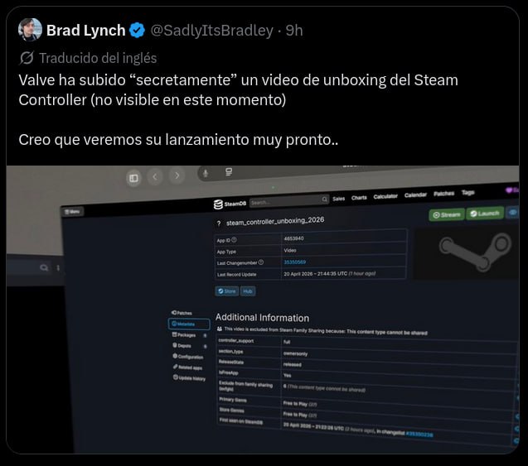
Task: Click the green Launch button
Action: point(485,214)
